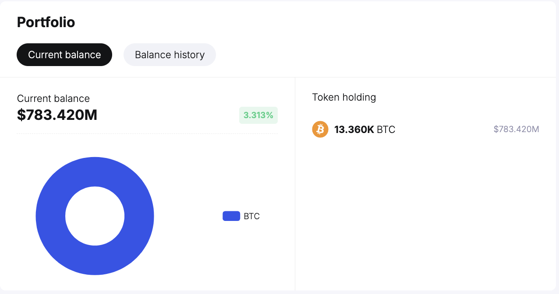The image size is (559, 294).
Task: Click the green 3.313% change badge
Action: 258,115
